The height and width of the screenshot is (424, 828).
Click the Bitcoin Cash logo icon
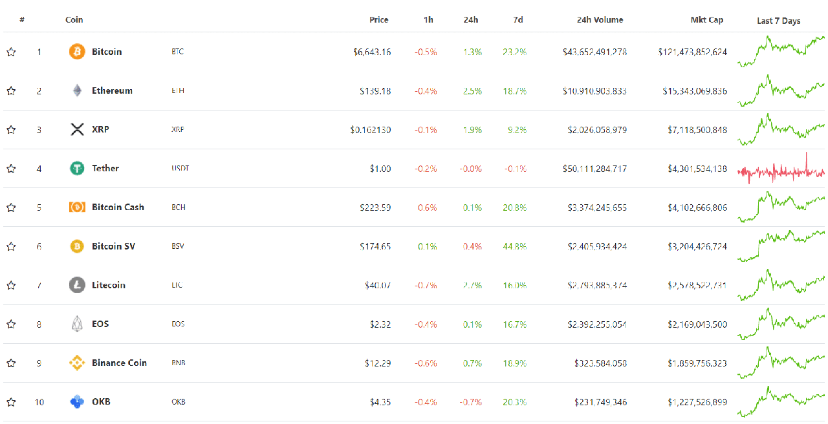pos(77,207)
